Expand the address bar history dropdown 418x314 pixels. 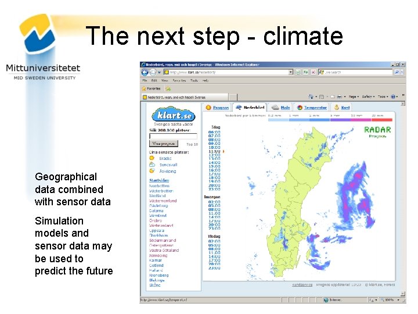tap(291, 72)
